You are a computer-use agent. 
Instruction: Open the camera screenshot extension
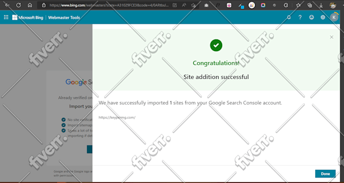(206, 5)
